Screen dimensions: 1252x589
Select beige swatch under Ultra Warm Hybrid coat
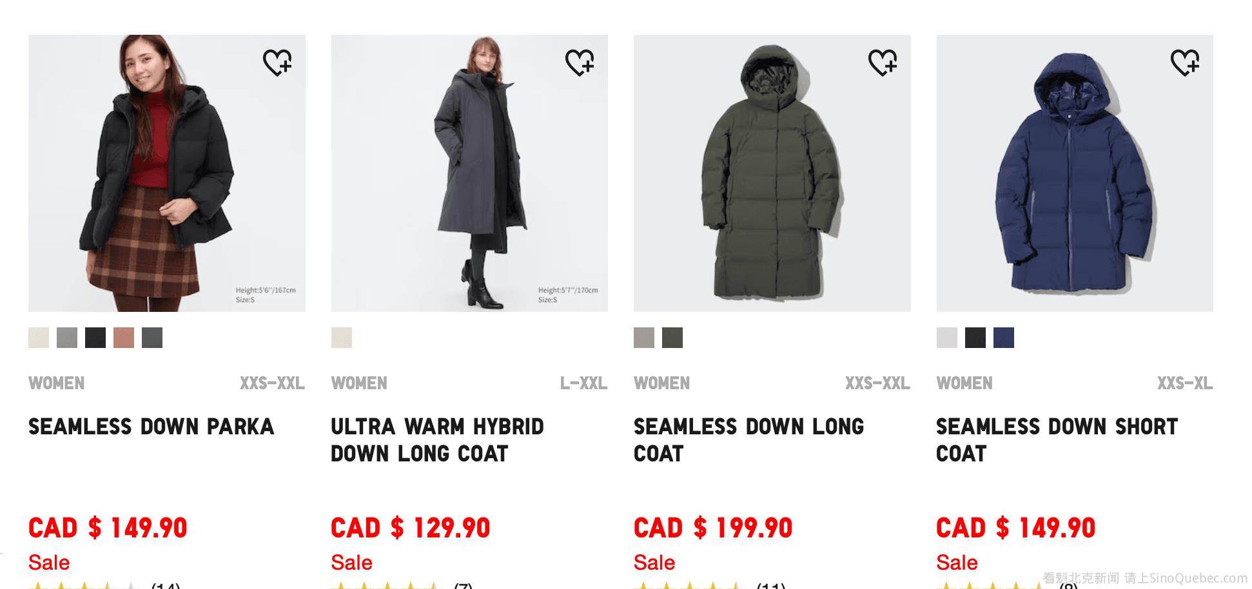[x=342, y=338]
